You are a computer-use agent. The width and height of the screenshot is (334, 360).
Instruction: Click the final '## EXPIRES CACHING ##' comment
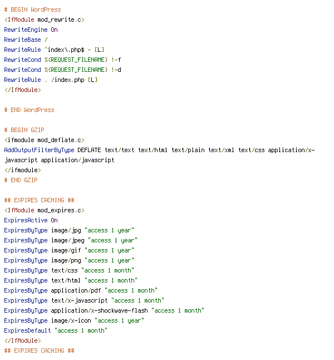click(x=39, y=351)
